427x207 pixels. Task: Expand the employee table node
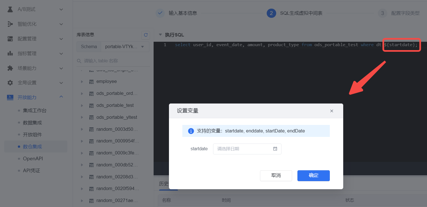(x=82, y=82)
